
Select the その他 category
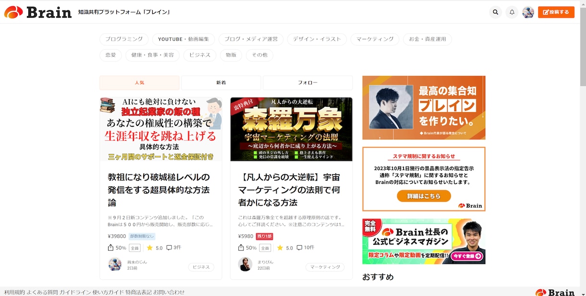click(259, 55)
